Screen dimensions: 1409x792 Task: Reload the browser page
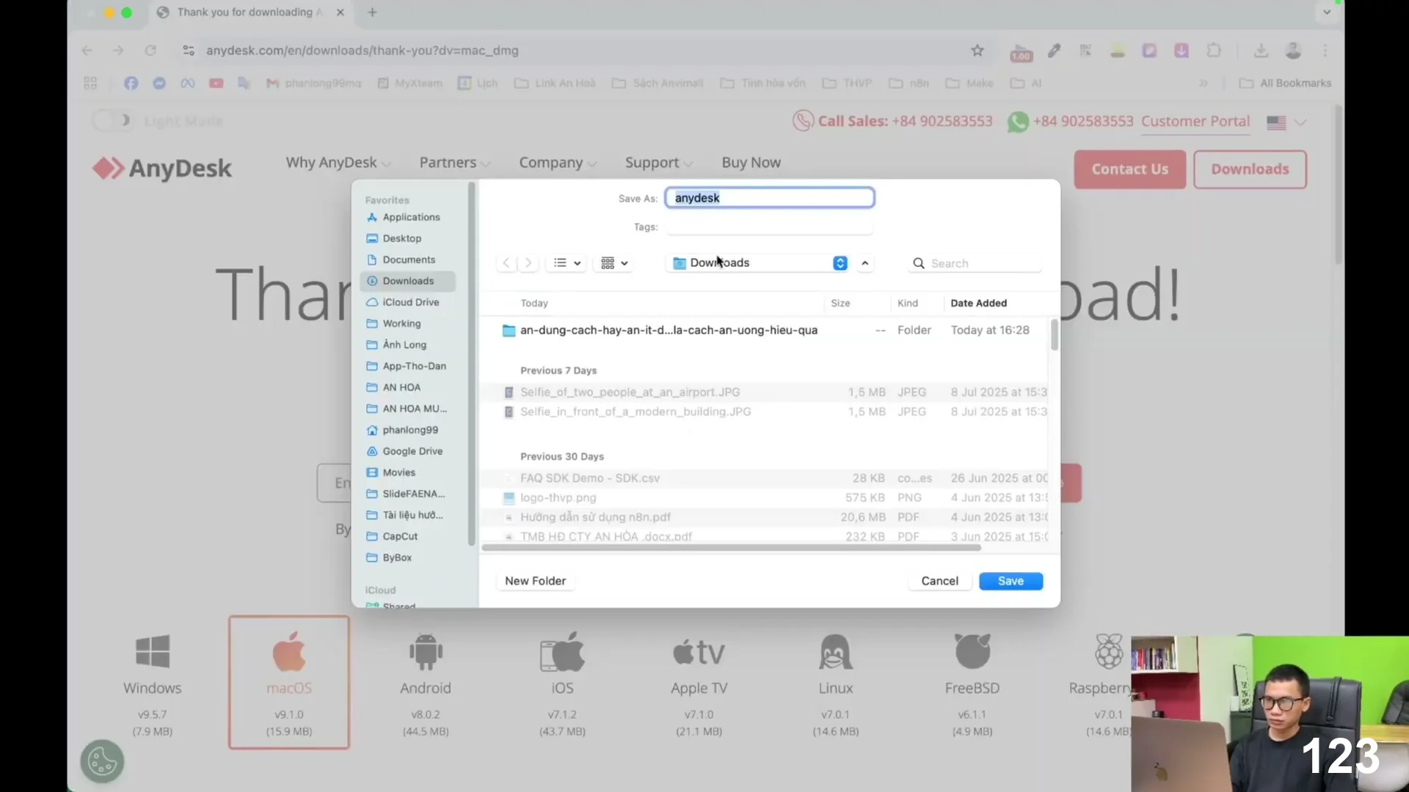(150, 51)
